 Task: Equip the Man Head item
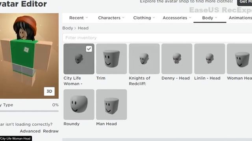tap(111, 105)
